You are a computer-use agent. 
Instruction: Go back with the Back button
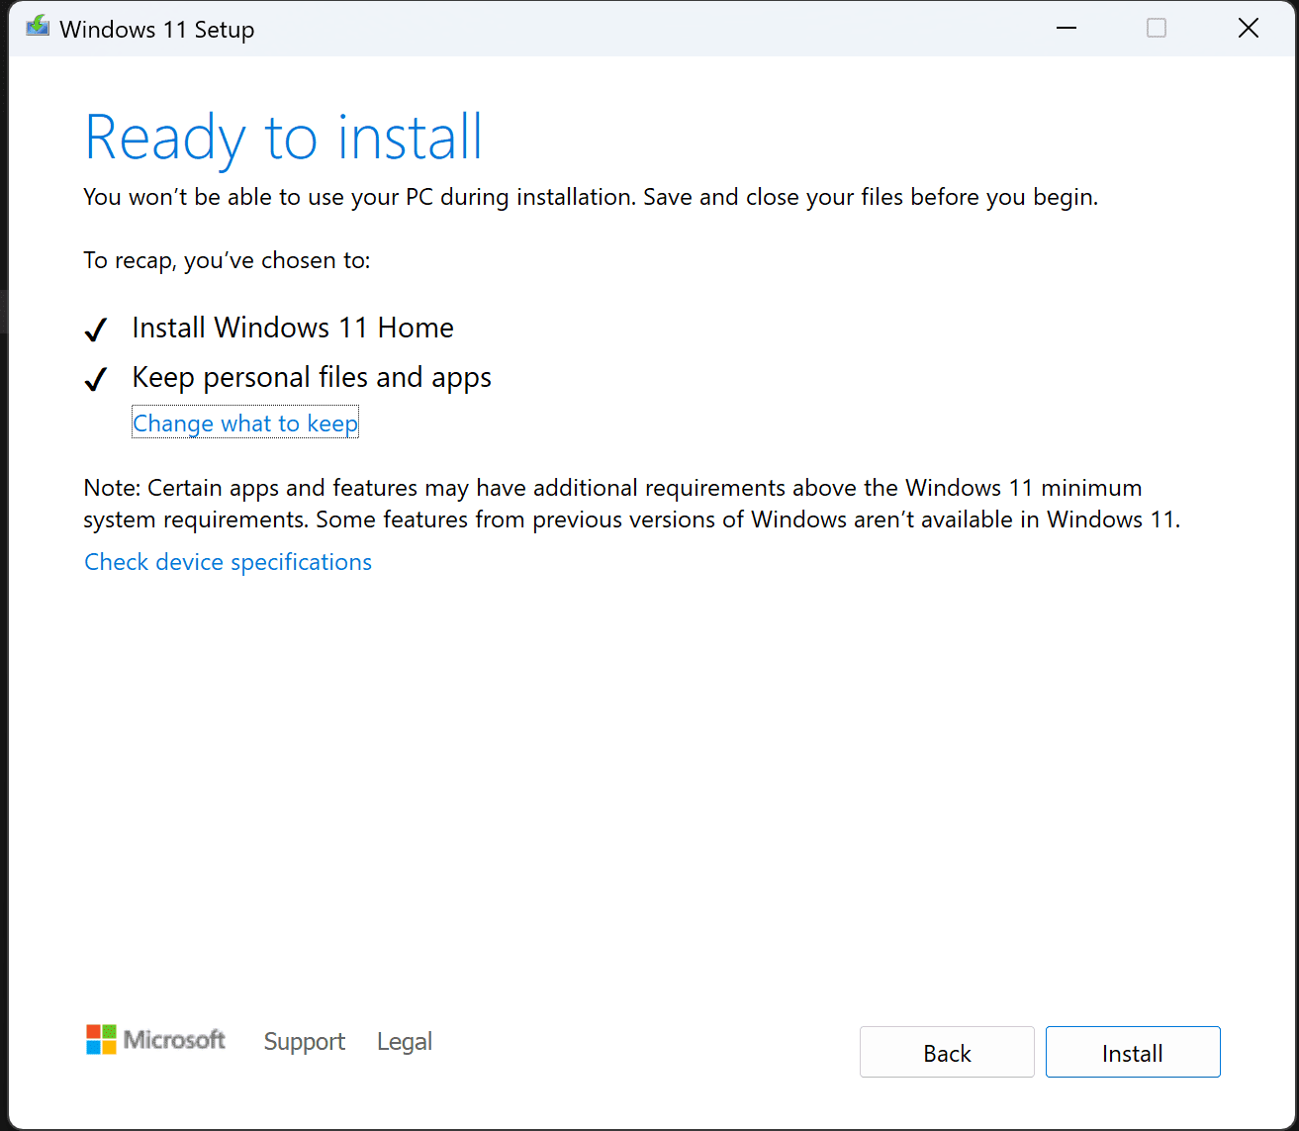coord(947,1053)
